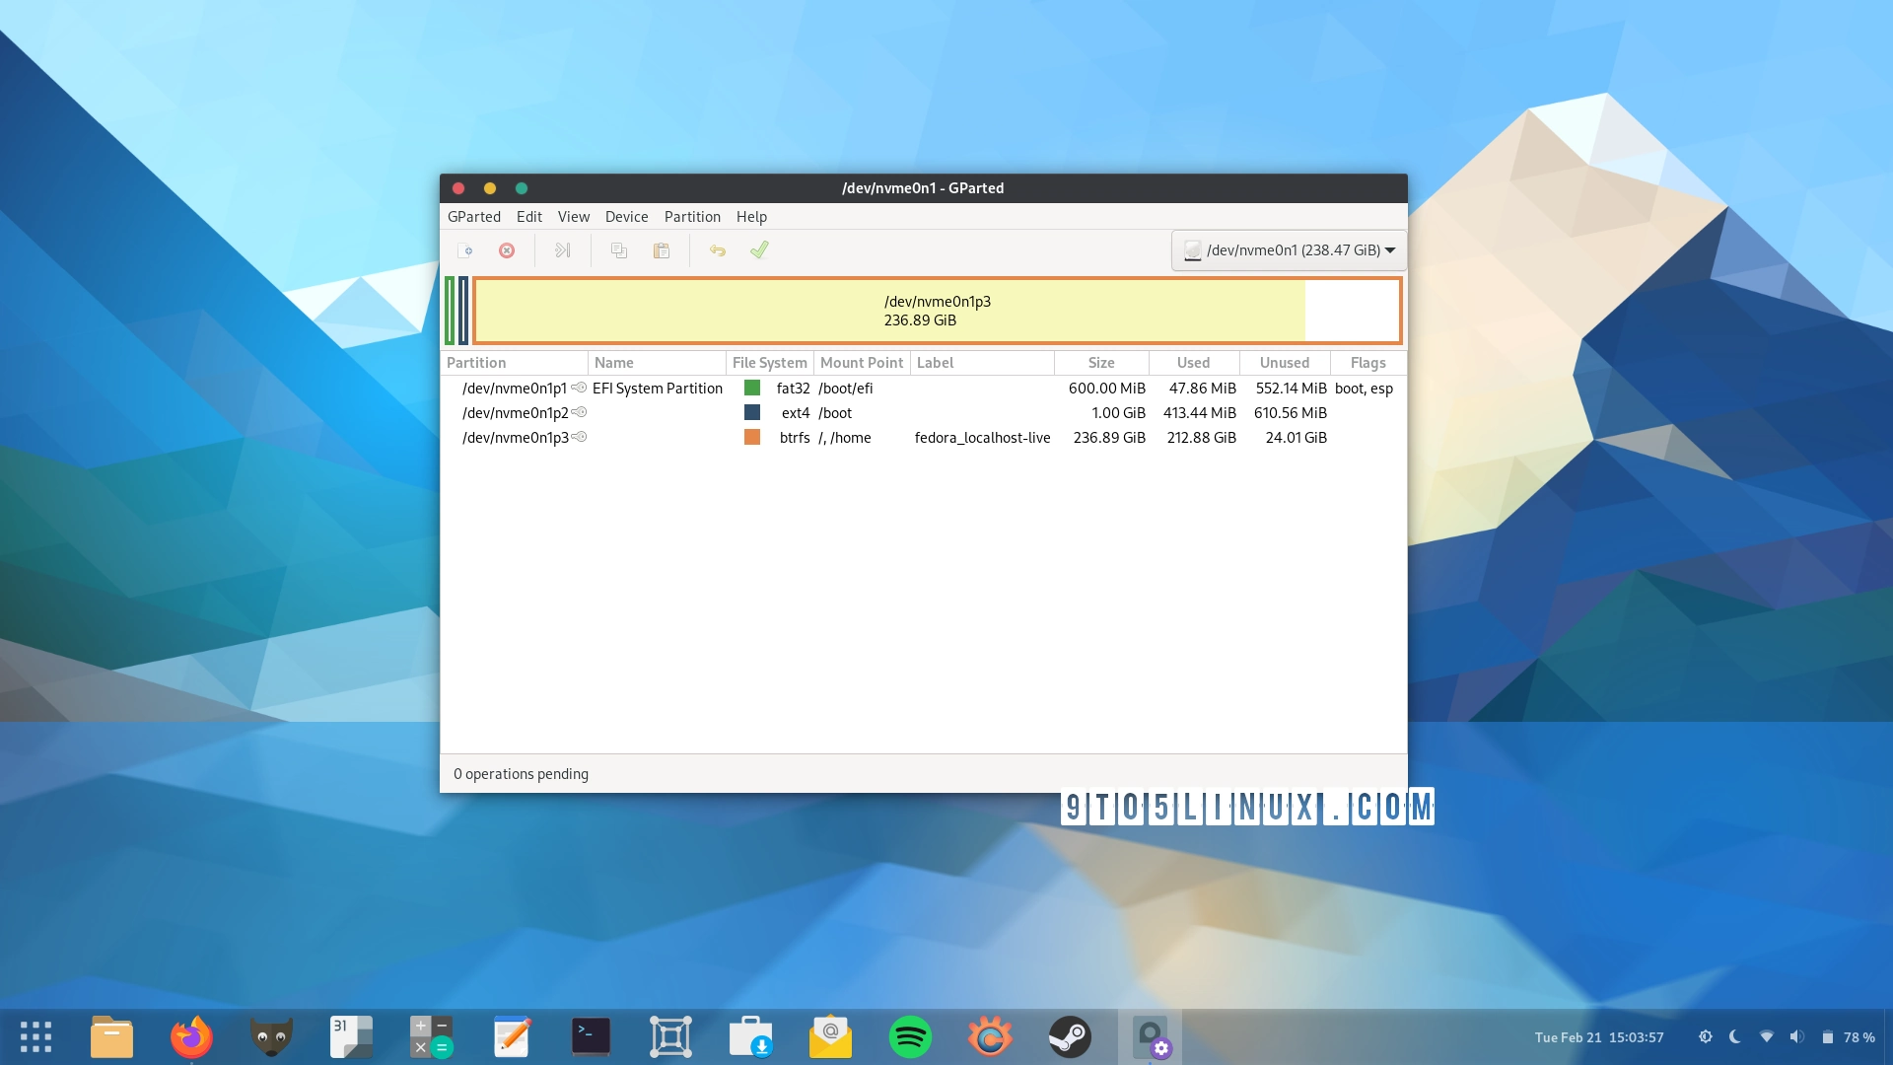This screenshot has width=1893, height=1065.
Task: Click the key icon beside /dev/nvme0n1p1
Action: 579,388
